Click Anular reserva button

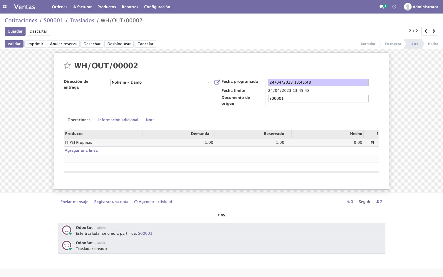point(63,44)
